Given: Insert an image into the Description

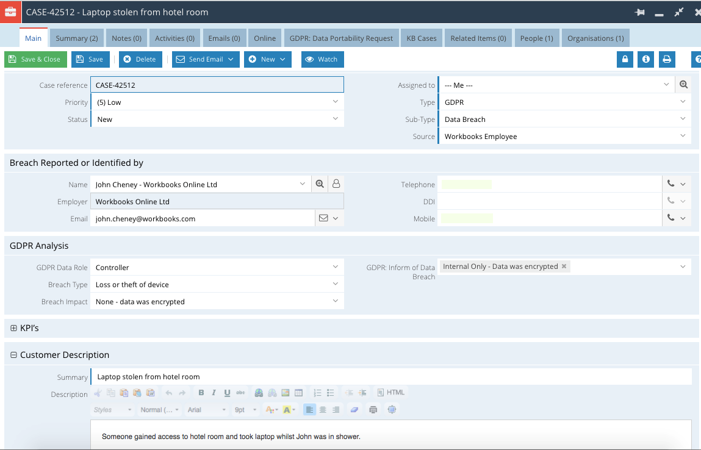Looking at the screenshot, I should pyautogui.click(x=286, y=393).
